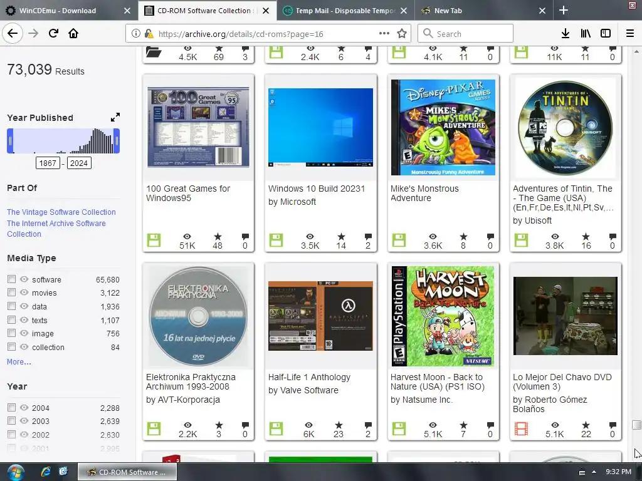Click right handle of year range slider
This screenshot has height=481, width=642.
click(117, 141)
